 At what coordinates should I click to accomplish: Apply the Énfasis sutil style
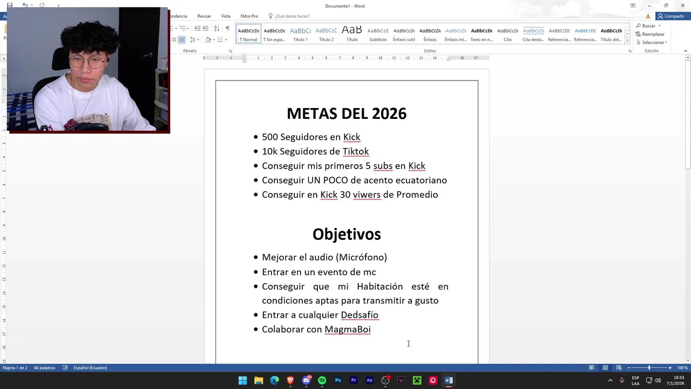[404, 33]
